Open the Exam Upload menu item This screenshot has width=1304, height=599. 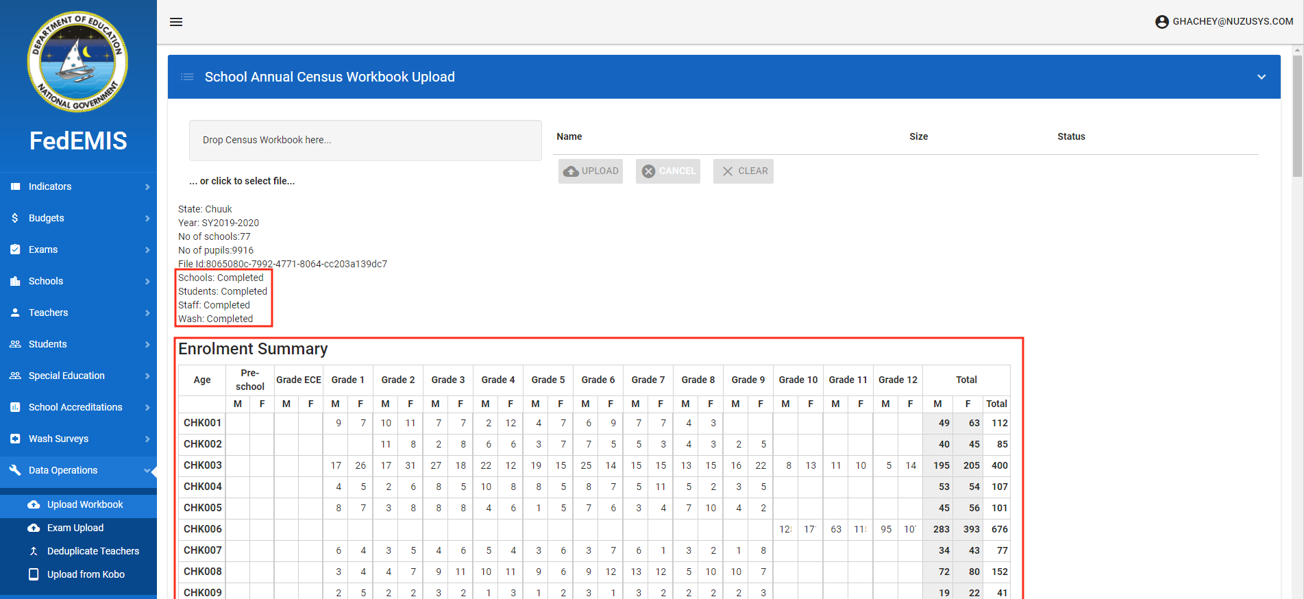[x=75, y=528]
